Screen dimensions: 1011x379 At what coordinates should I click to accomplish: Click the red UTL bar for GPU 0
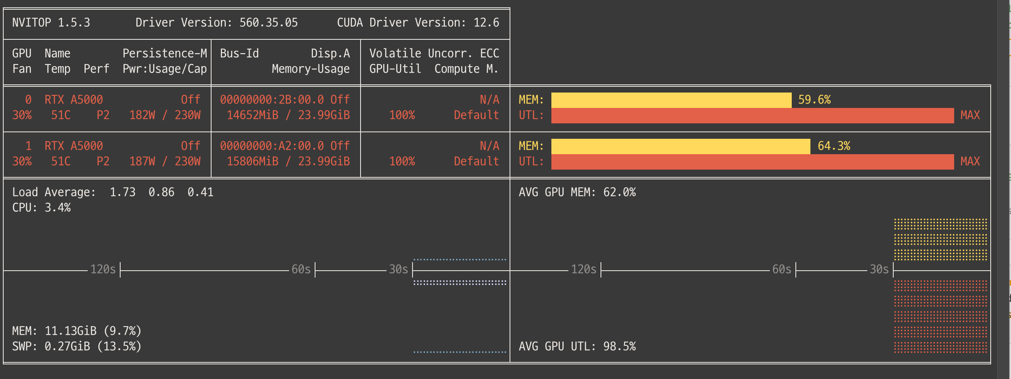pos(752,116)
